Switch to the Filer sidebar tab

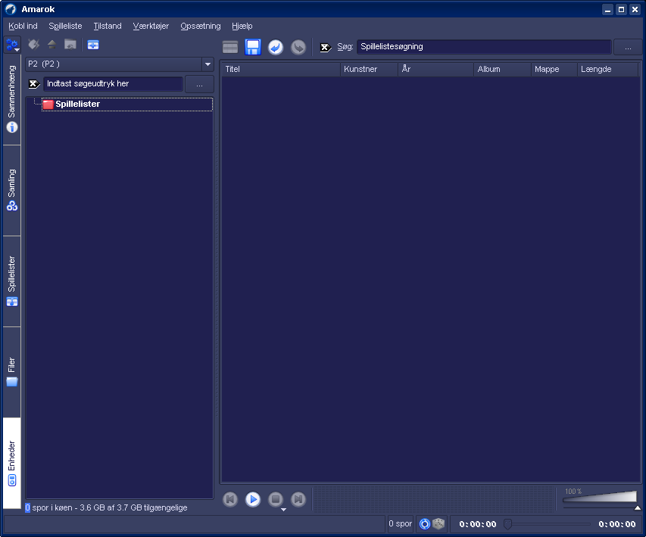tap(12, 372)
